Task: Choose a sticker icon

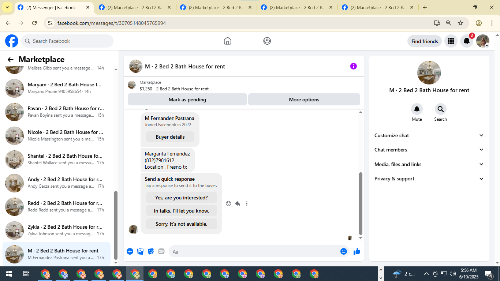Action: (151, 251)
